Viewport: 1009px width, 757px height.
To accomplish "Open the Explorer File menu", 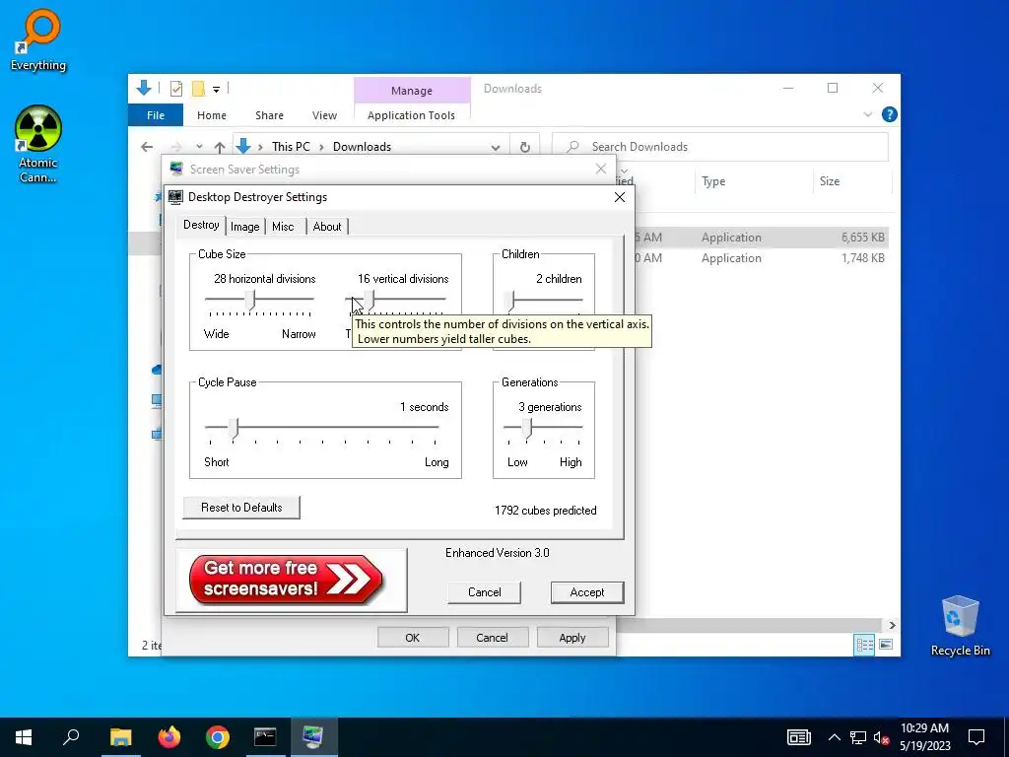I will pos(156,115).
